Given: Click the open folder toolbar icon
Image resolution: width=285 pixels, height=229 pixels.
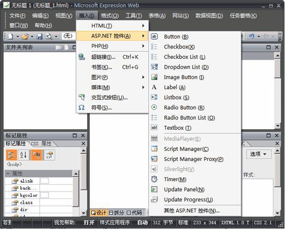Looking at the screenshot, I should (25, 36).
